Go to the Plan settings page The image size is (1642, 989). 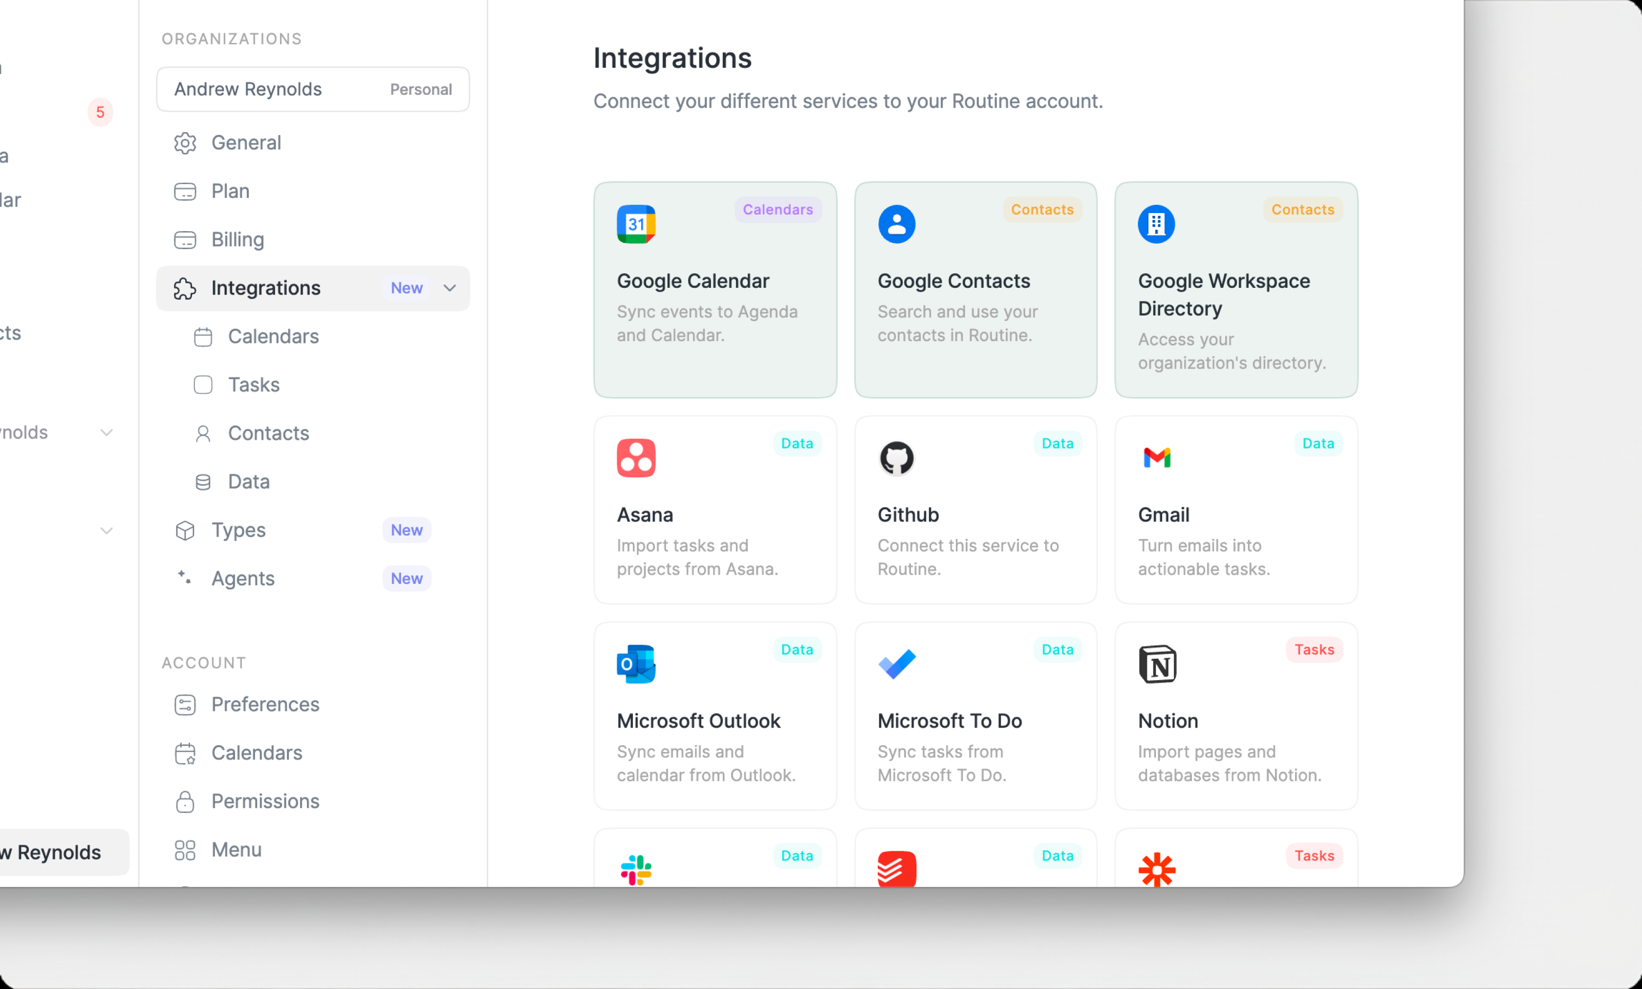tap(313, 191)
